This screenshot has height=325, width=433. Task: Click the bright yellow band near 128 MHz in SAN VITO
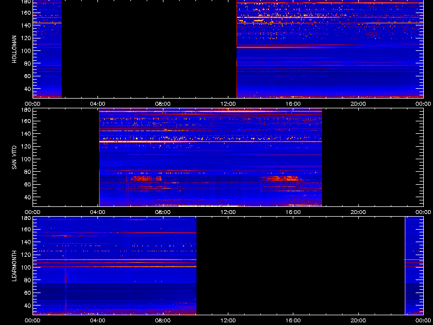[x=211, y=142]
